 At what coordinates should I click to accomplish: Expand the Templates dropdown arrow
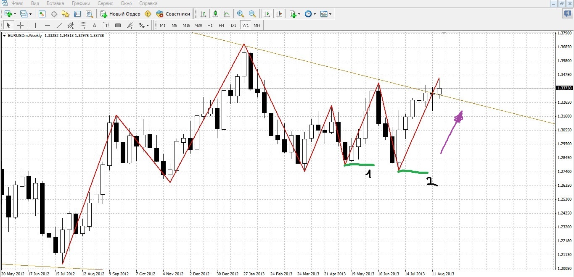click(331, 14)
